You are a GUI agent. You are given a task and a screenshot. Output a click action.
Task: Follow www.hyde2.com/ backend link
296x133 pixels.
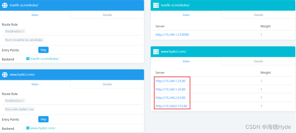click(x=43, y=128)
